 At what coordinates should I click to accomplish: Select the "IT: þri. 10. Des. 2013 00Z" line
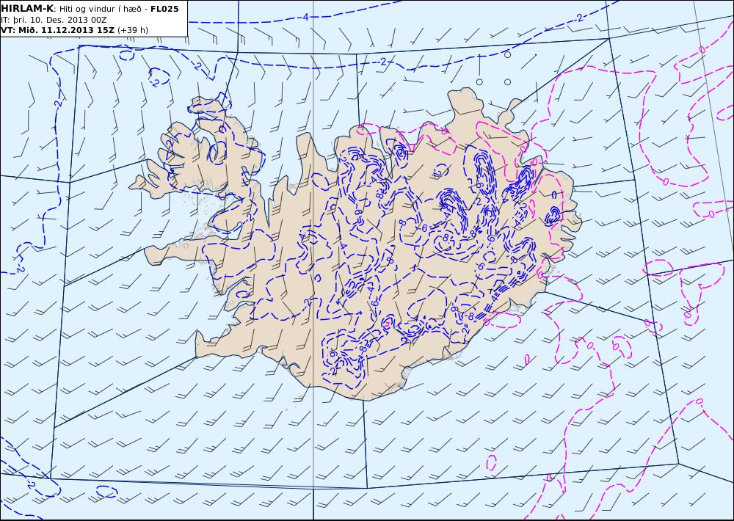click(x=54, y=20)
